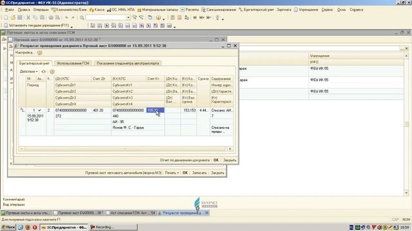412x231 pixels.
Task: Click the Save toolbar icon
Action: (x=20, y=17)
